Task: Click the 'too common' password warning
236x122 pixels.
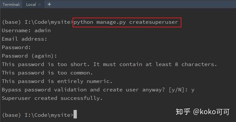Action: [x=47, y=73]
